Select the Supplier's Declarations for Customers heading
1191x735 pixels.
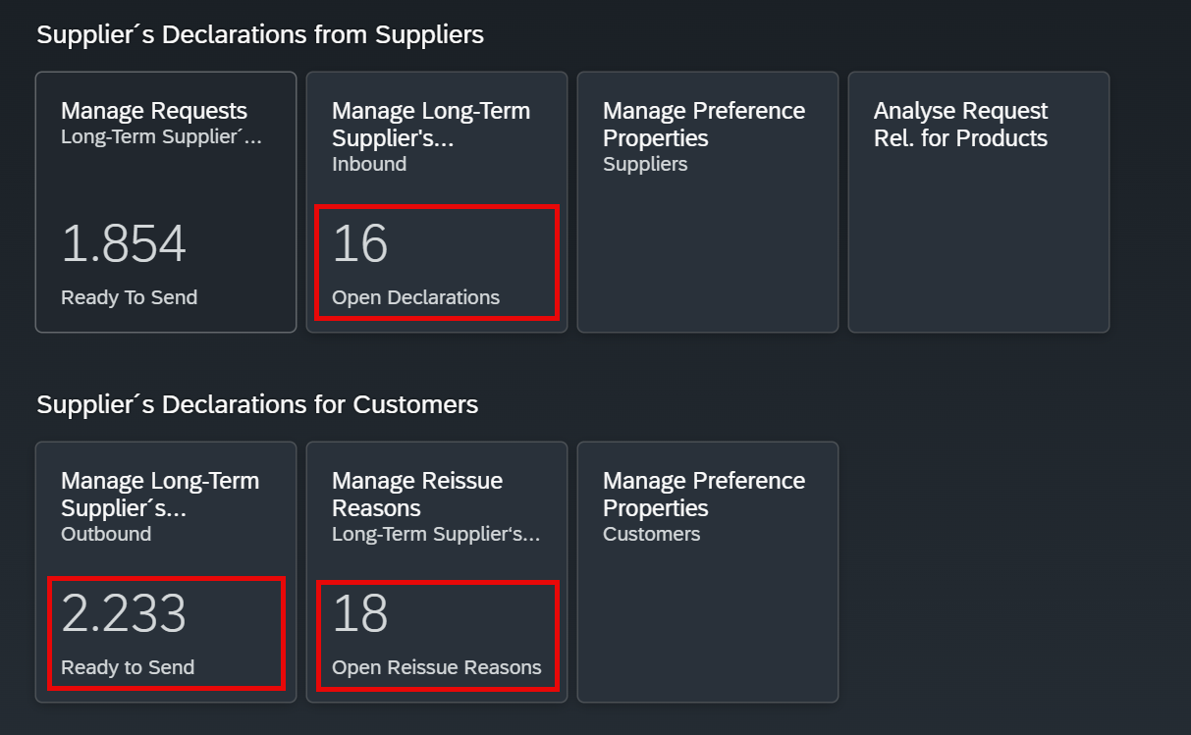tap(257, 404)
